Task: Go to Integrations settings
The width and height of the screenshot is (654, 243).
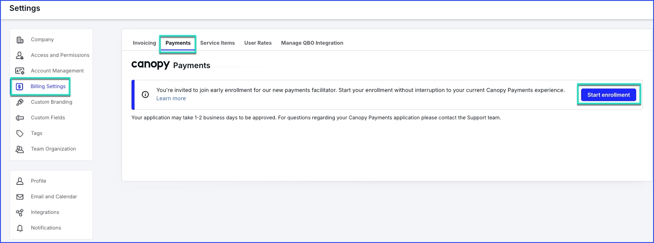Action: coord(45,212)
